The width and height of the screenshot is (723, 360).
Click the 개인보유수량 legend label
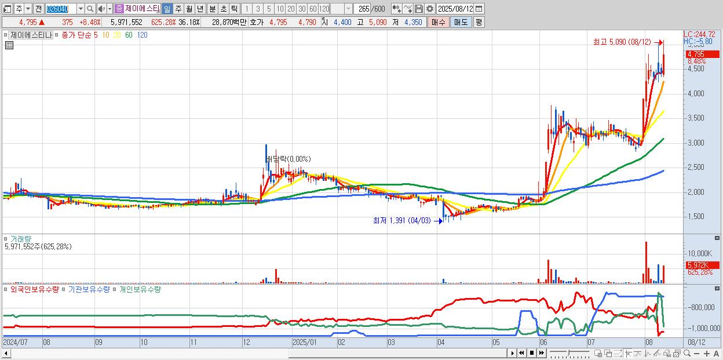point(140,289)
